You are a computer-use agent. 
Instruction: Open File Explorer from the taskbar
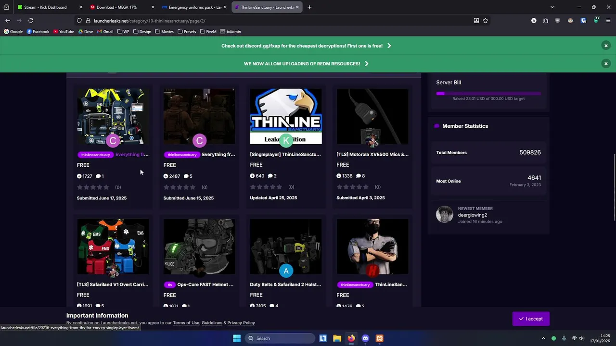pyautogui.click(x=337, y=338)
